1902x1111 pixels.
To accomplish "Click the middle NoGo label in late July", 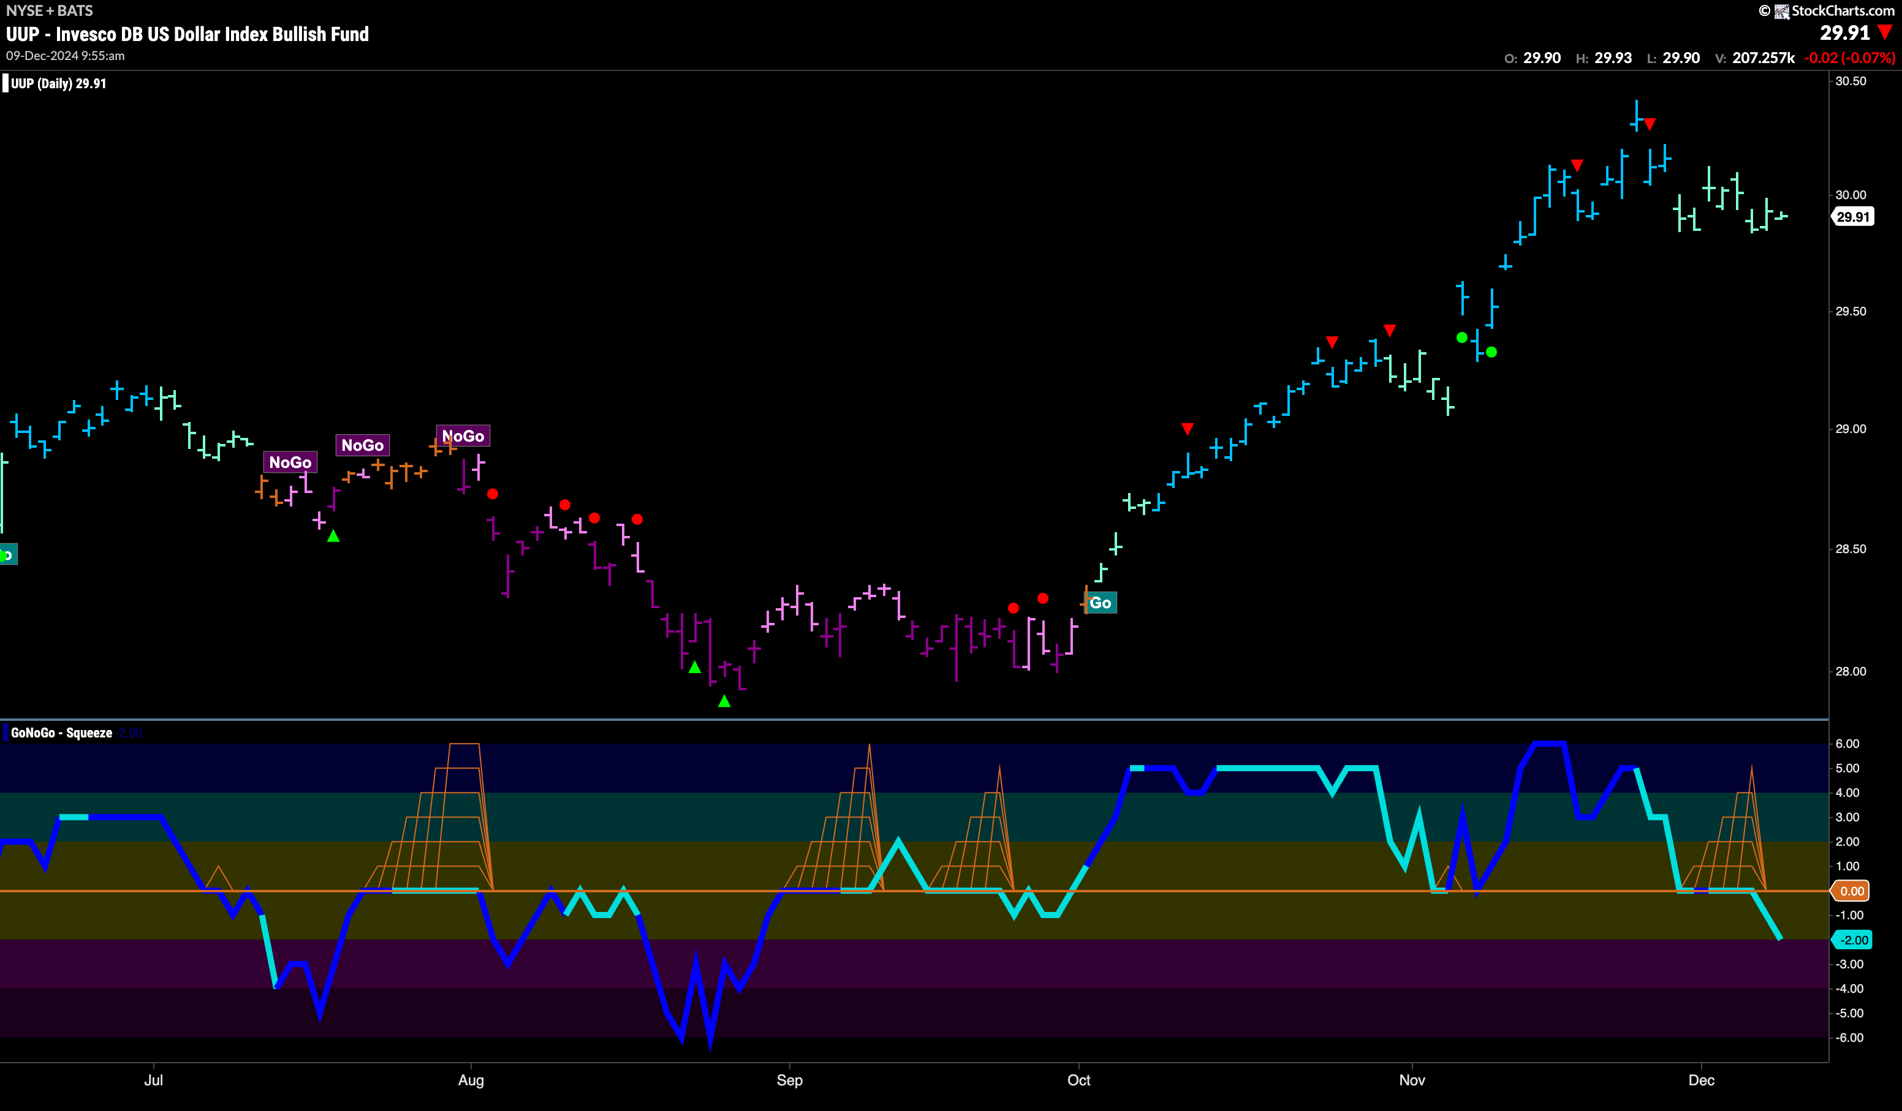I will coord(362,445).
